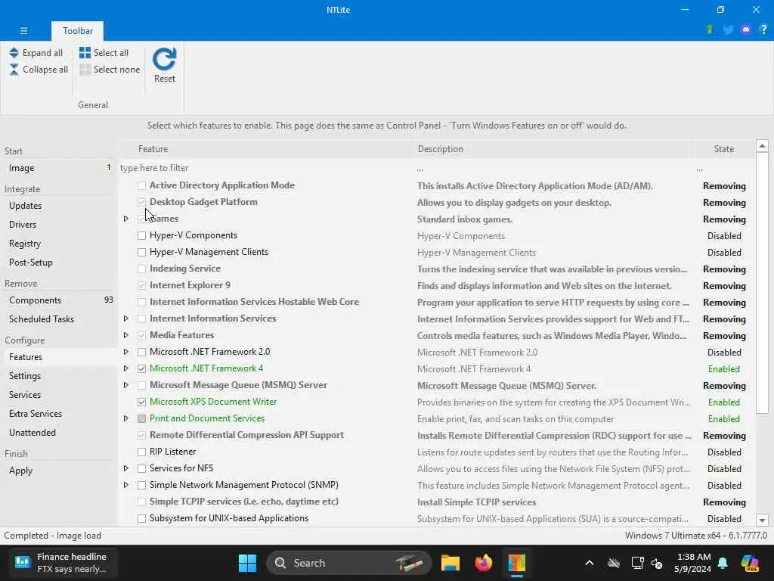Image resolution: width=774 pixels, height=581 pixels.
Task: Toggle Desktop Gadget Platform checkbox
Action: click(x=141, y=202)
